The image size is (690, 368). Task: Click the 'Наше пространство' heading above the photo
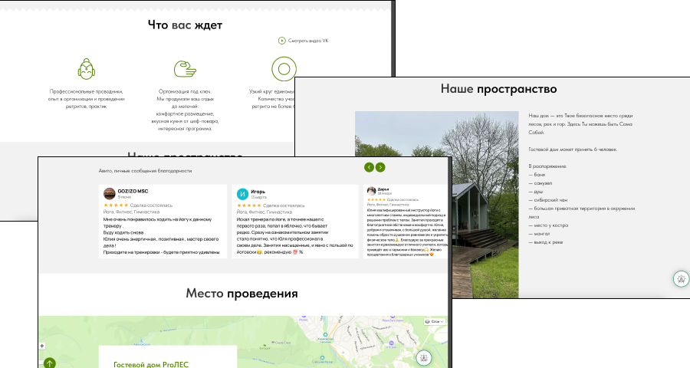click(x=498, y=89)
